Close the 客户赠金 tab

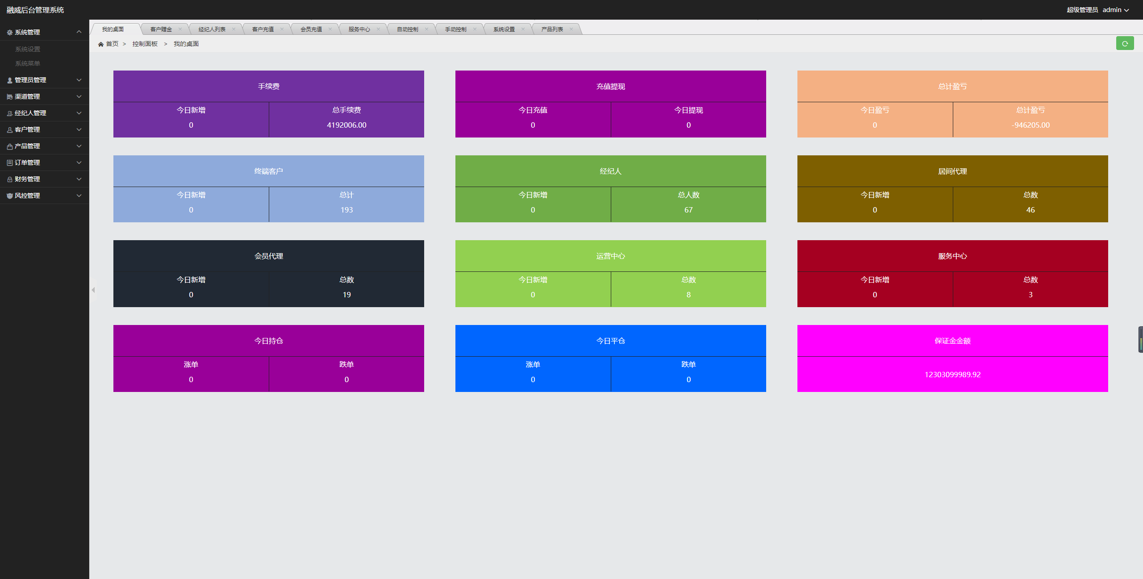[180, 29]
